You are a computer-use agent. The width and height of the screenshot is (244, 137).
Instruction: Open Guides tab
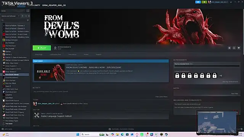(x=86, y=54)
